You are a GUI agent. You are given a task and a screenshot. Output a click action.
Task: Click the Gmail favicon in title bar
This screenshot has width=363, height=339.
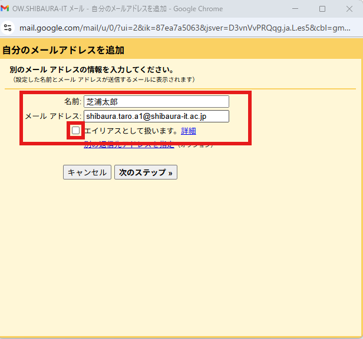(5, 9)
